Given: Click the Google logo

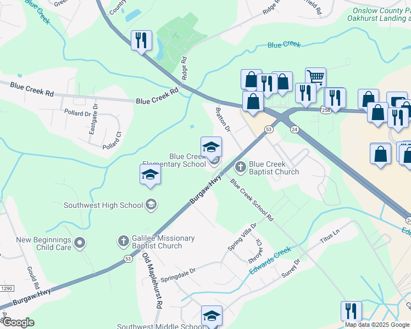Looking at the screenshot, I should 18,322.
